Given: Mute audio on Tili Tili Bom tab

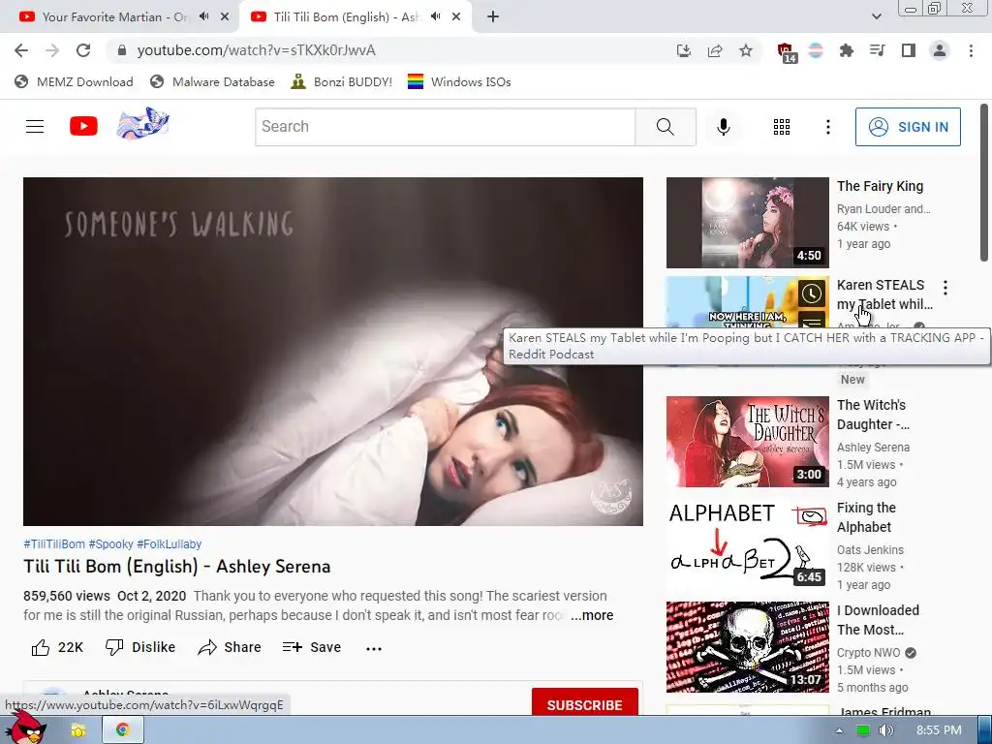Looking at the screenshot, I should (435, 16).
